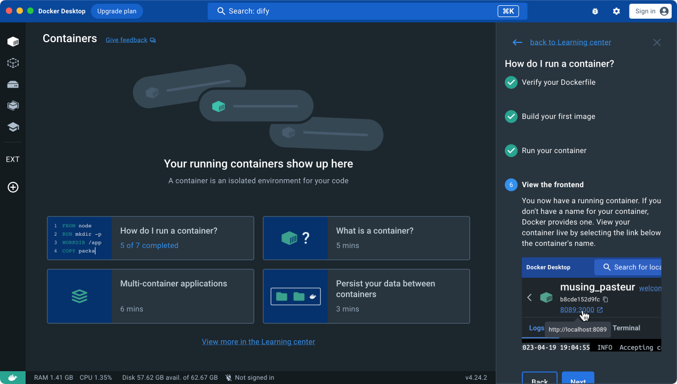The width and height of the screenshot is (677, 384).
Task: Click the Docker whale status icon
Action: click(13, 378)
